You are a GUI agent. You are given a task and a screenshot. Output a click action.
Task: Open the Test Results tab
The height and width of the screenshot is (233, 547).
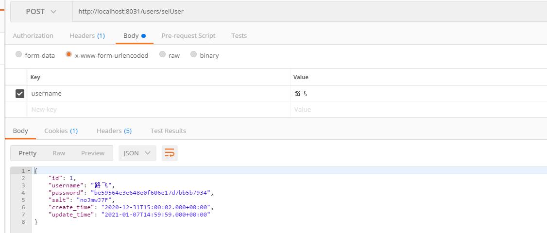click(168, 131)
